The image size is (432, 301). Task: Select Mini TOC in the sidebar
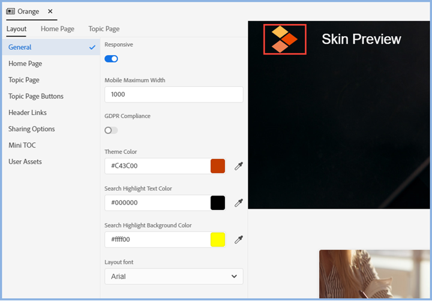[x=22, y=145]
